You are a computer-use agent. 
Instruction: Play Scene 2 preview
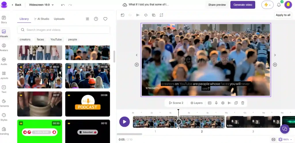tap(176, 103)
